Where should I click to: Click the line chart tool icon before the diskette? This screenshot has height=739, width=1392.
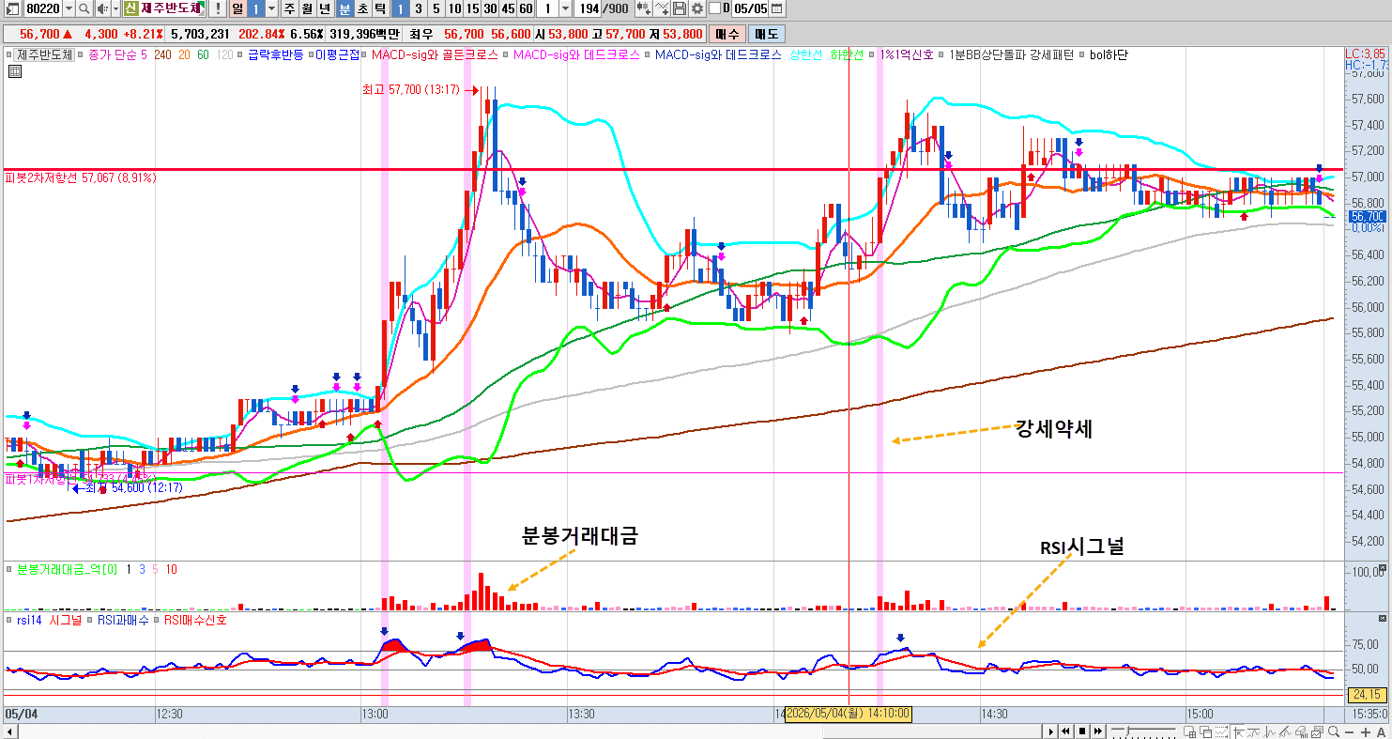[662, 8]
